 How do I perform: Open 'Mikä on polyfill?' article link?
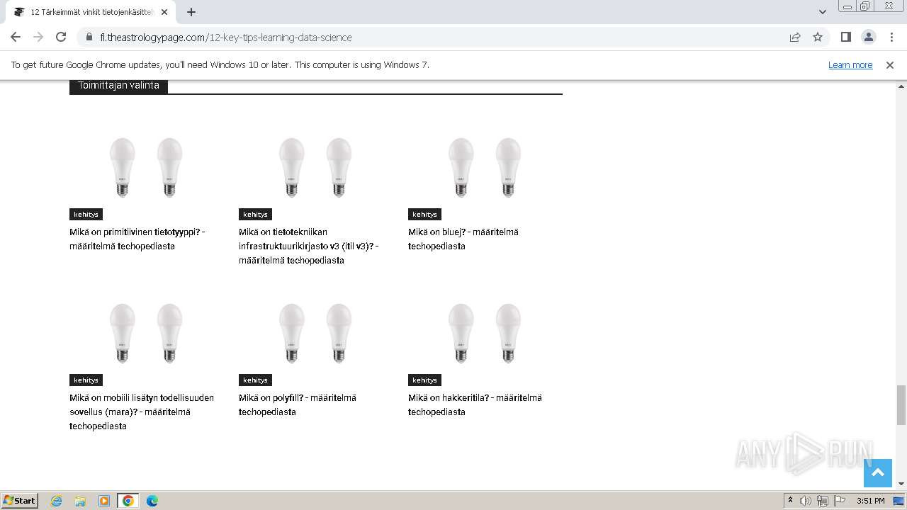[298, 404]
